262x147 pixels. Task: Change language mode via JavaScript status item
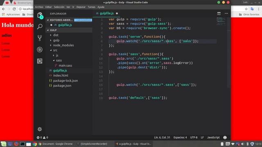pos(213,138)
